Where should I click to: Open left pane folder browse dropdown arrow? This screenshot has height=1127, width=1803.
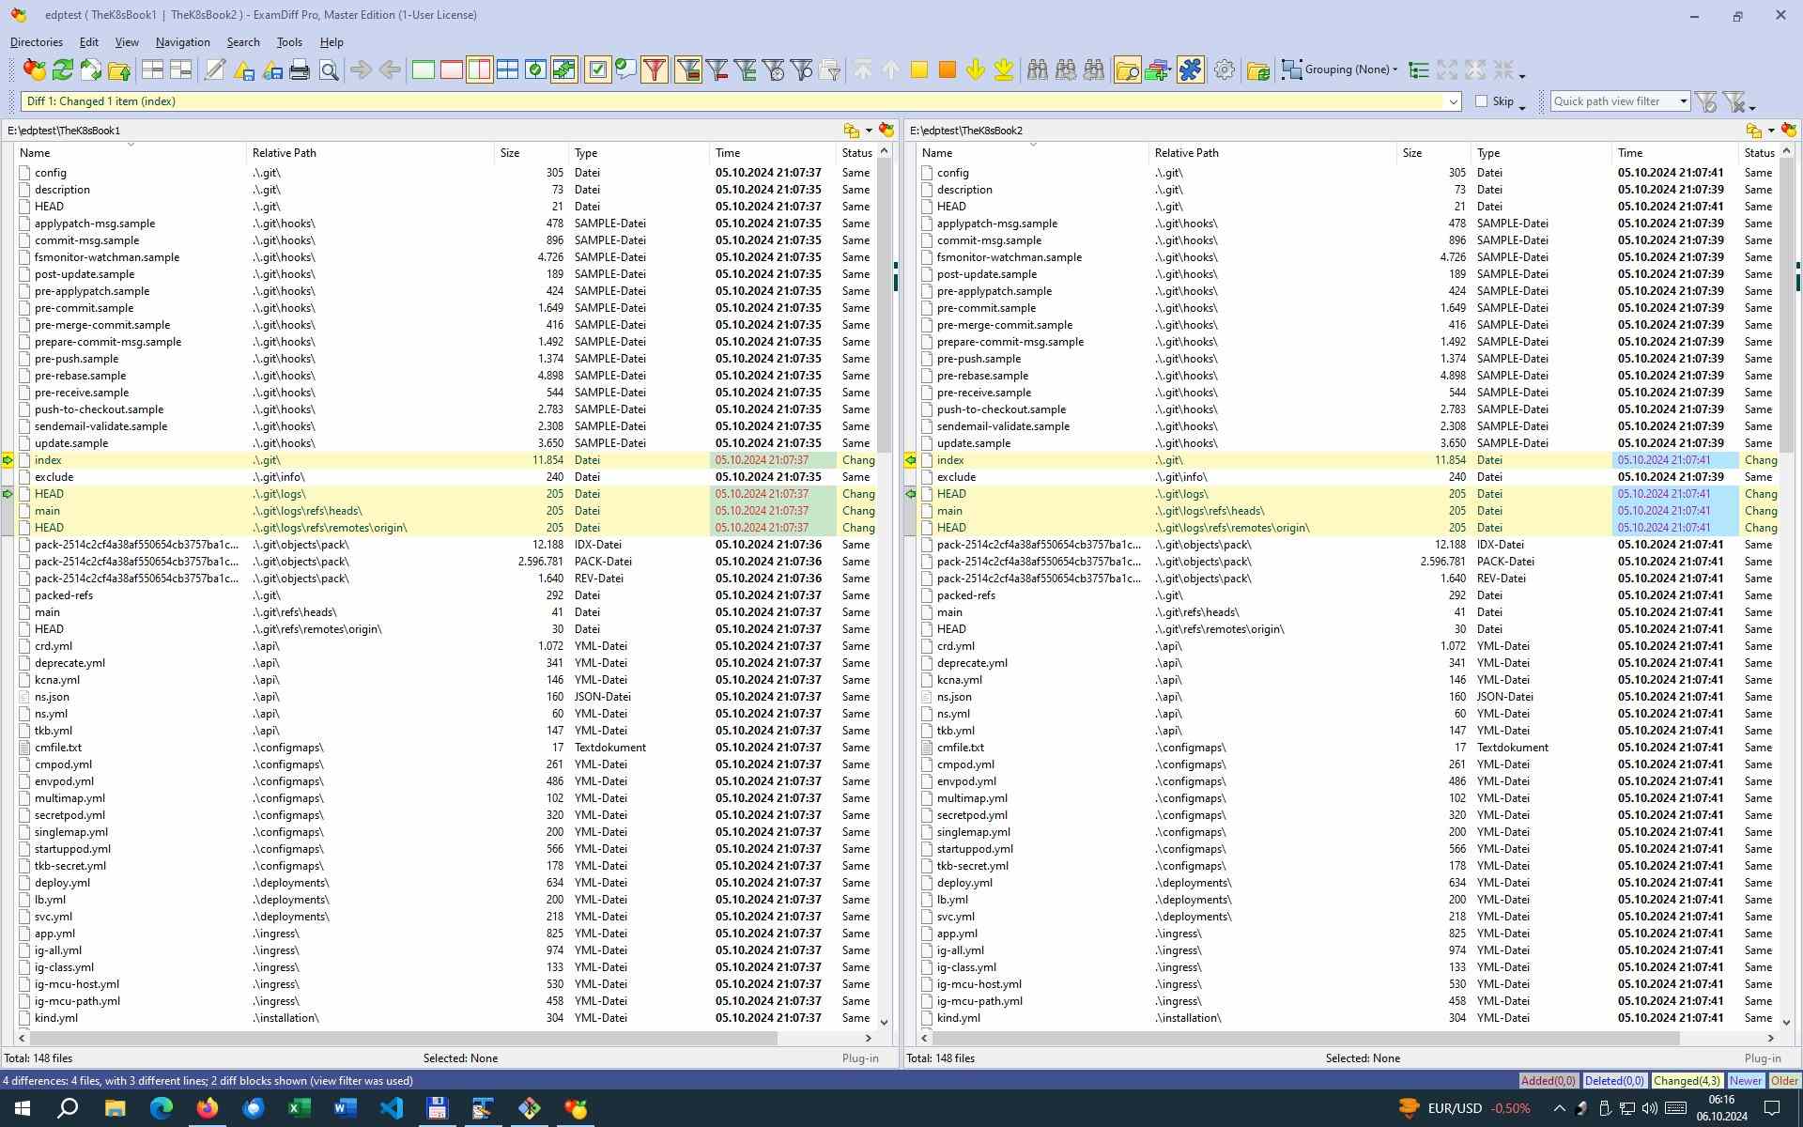(869, 131)
